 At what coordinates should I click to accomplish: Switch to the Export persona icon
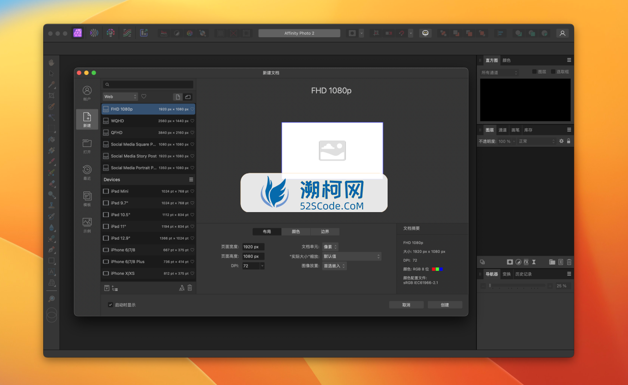(x=144, y=33)
